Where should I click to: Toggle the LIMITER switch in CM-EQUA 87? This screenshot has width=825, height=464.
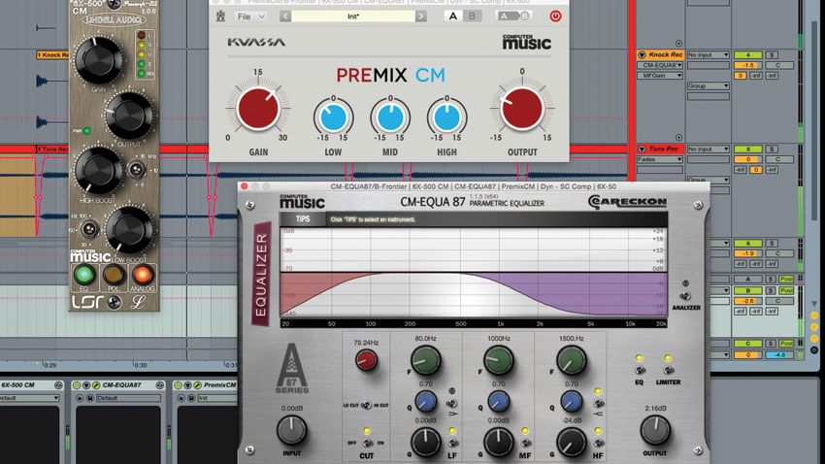coord(668,371)
